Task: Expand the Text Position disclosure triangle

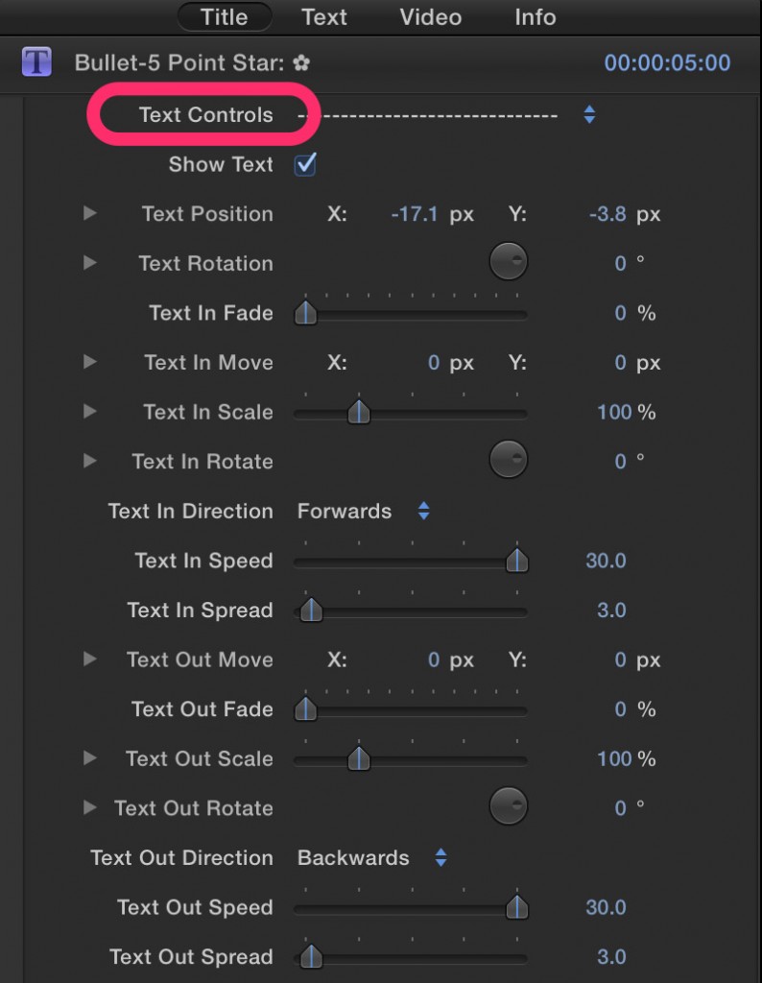Action: point(90,213)
